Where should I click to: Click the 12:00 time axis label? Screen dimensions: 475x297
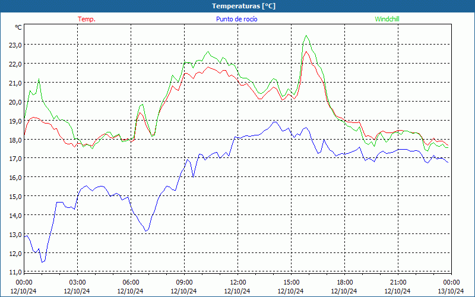tap(237, 282)
